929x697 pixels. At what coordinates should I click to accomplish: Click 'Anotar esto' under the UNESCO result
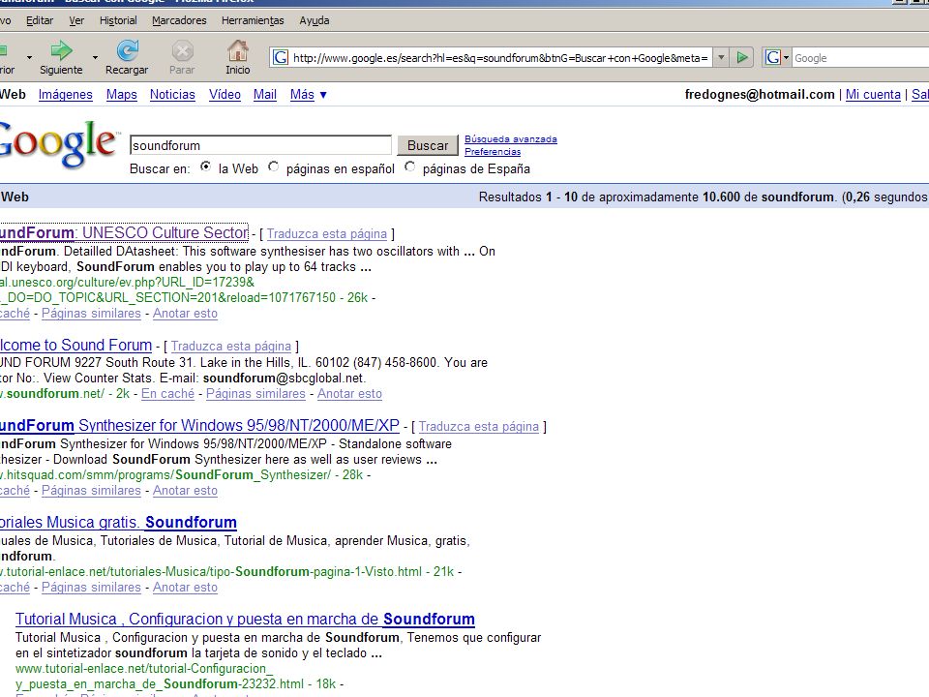pyautogui.click(x=185, y=313)
